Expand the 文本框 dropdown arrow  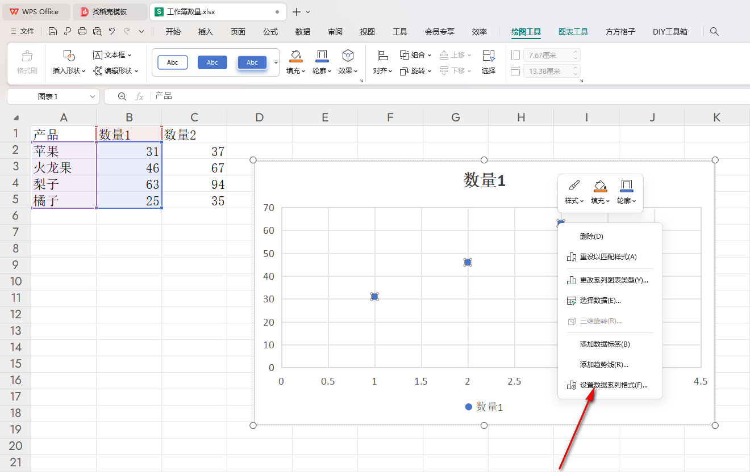[130, 55]
